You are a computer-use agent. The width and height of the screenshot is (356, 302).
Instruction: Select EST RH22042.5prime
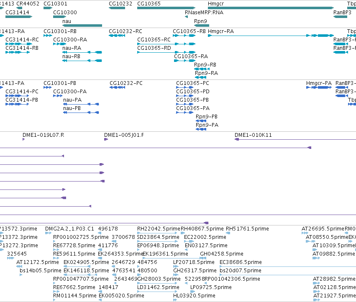(x=159, y=229)
